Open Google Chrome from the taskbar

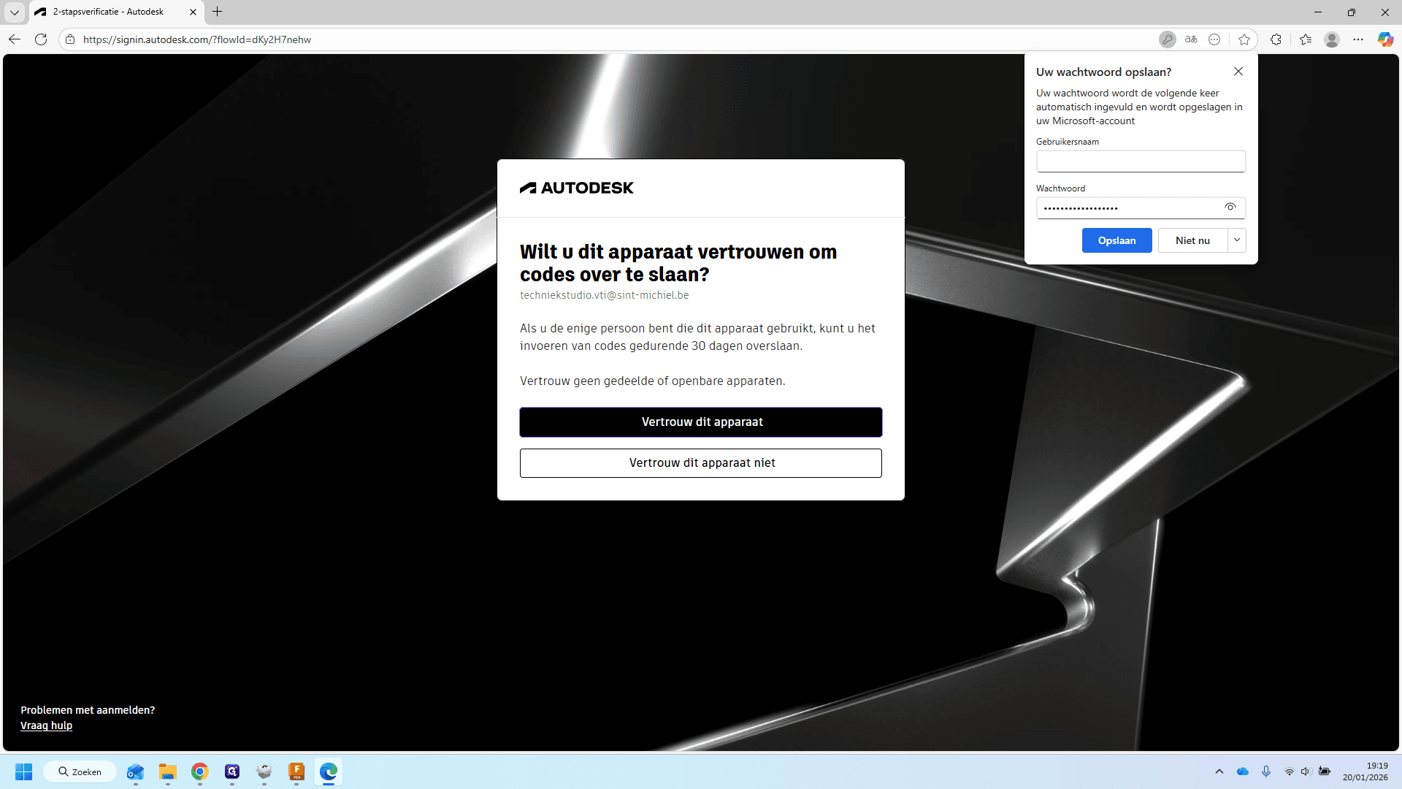[x=200, y=771]
